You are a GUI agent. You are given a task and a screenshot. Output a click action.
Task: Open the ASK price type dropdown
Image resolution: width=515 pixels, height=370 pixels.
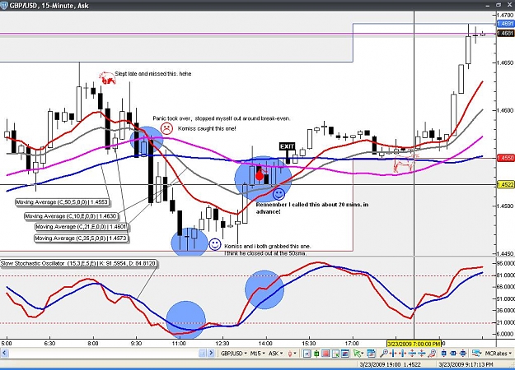click(276, 354)
